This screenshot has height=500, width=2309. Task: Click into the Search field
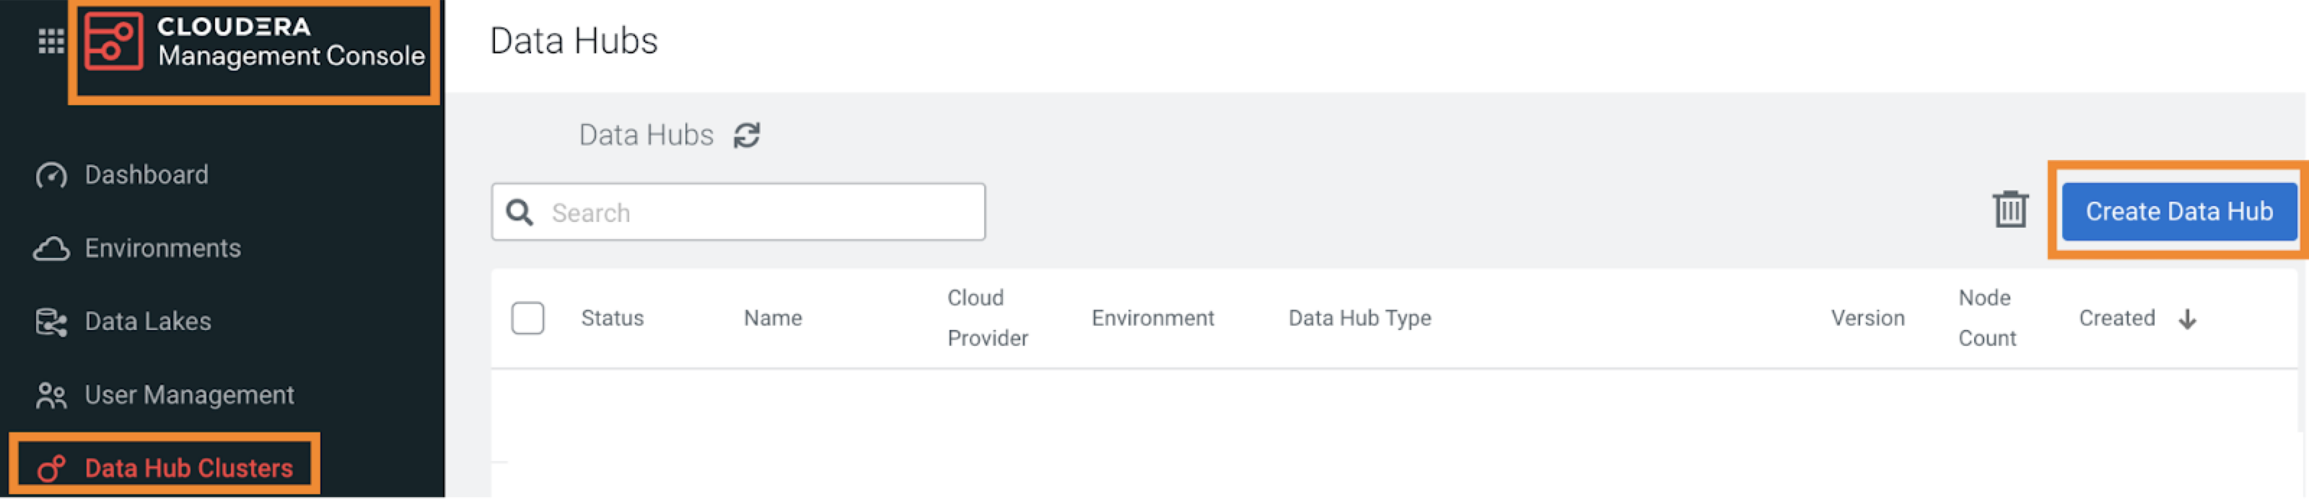762,211
